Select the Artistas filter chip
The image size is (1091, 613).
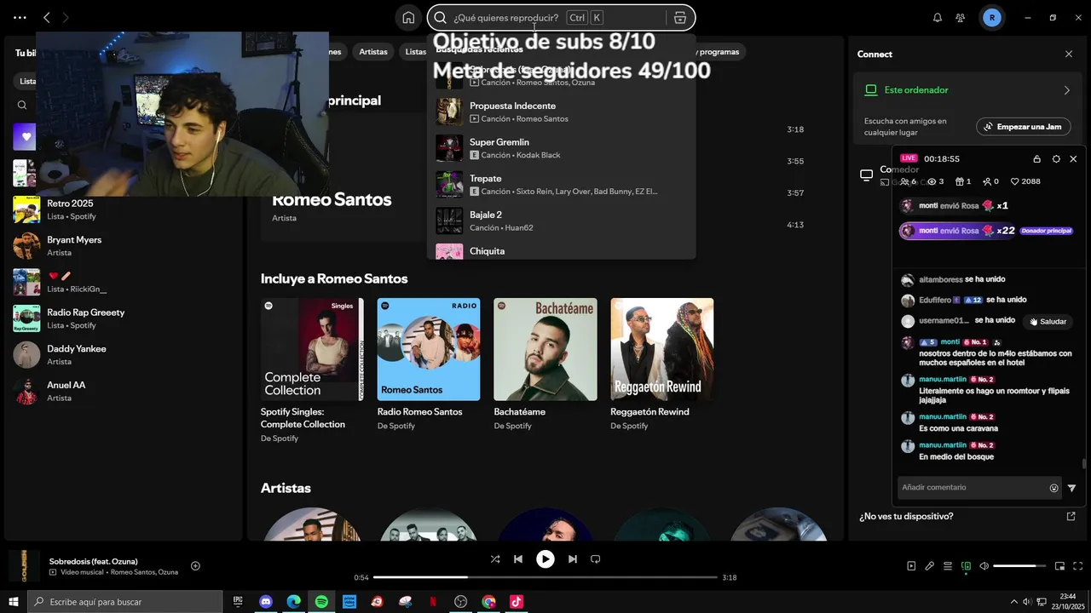373,52
